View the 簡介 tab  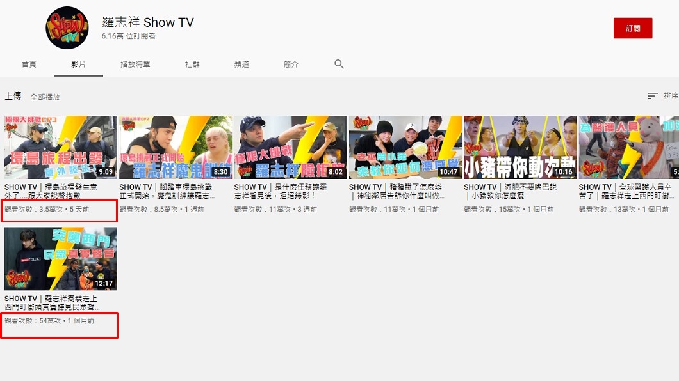[x=291, y=65]
